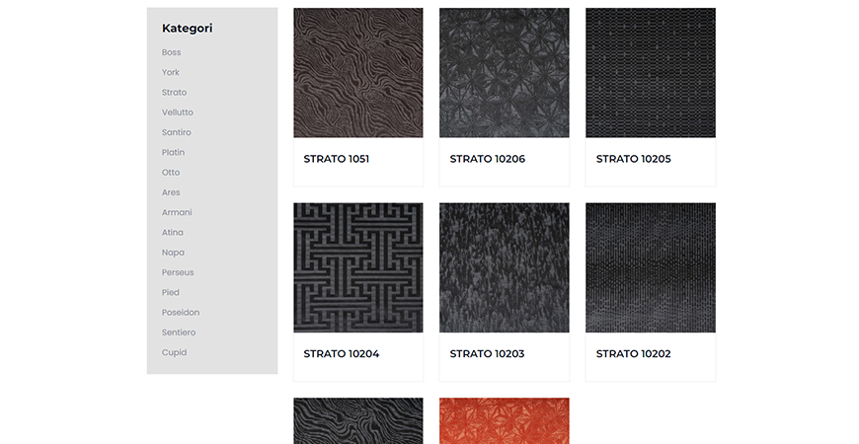
Task: Select the York category
Action: pos(171,72)
